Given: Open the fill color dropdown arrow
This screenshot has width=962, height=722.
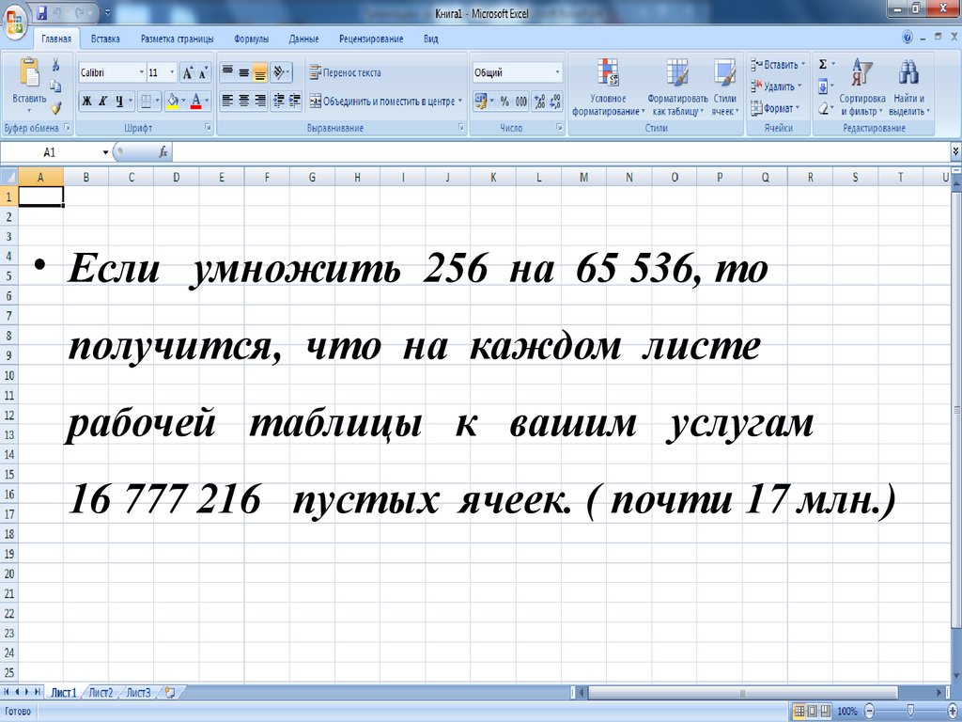Looking at the screenshot, I should pos(183,101).
